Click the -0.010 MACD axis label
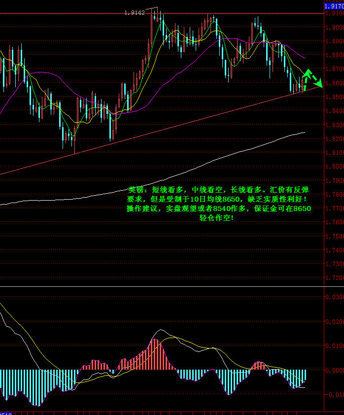Screen dimensions: 344x415 [x=335, y=395]
